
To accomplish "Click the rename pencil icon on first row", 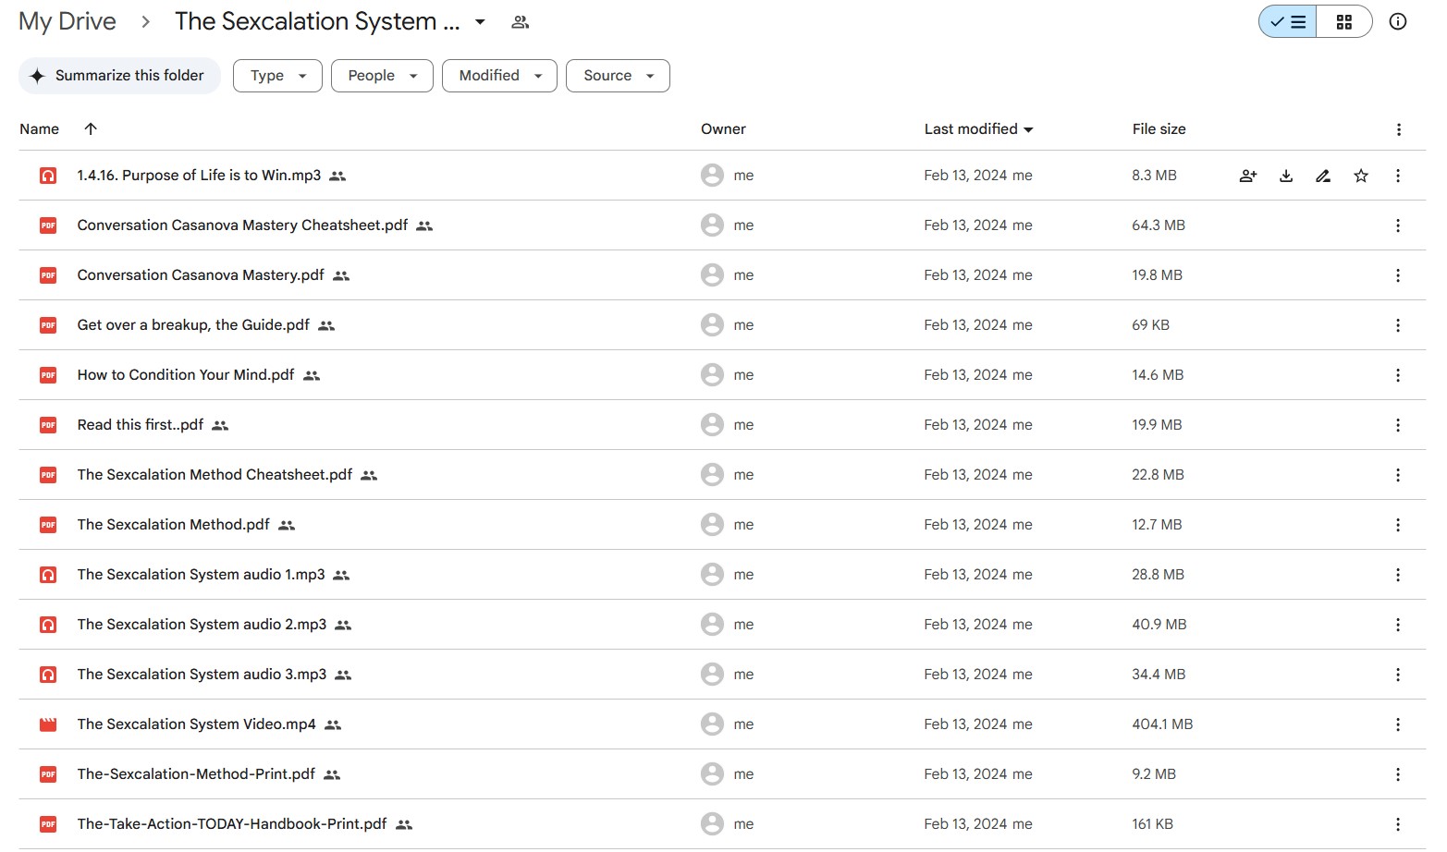I will [x=1323, y=176].
